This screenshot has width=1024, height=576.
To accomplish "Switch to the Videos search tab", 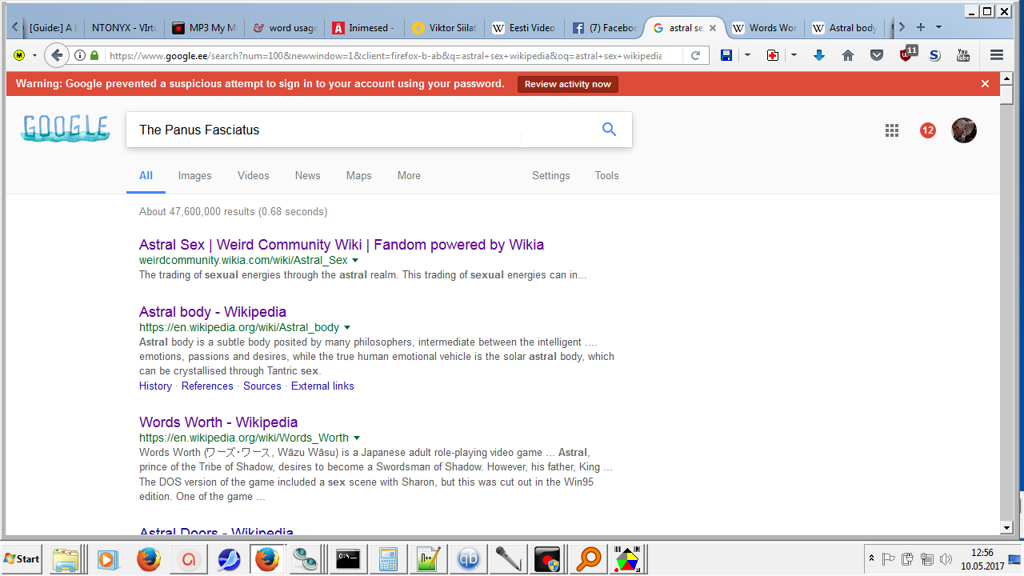I will click(253, 175).
